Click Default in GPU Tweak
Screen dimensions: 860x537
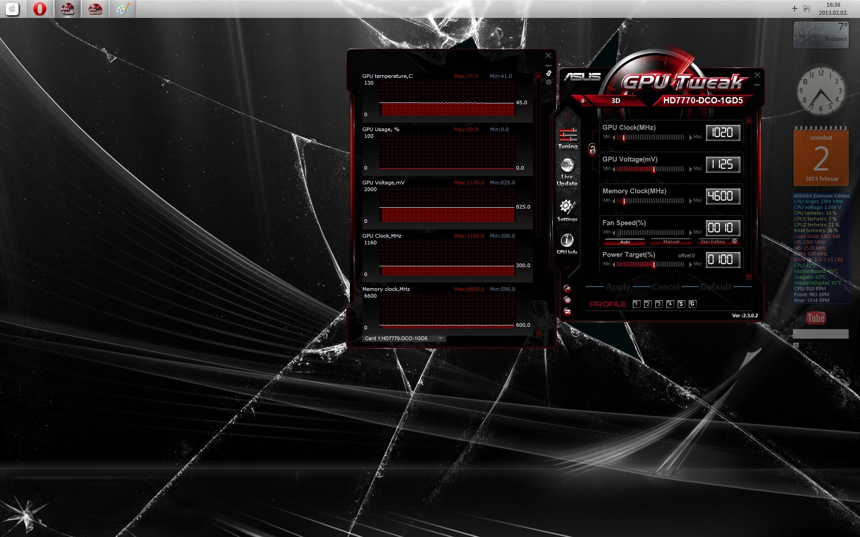[715, 287]
